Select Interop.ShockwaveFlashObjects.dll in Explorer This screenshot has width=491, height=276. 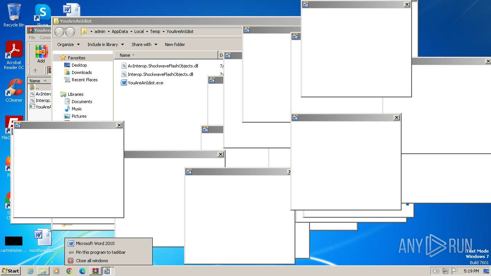click(157, 74)
